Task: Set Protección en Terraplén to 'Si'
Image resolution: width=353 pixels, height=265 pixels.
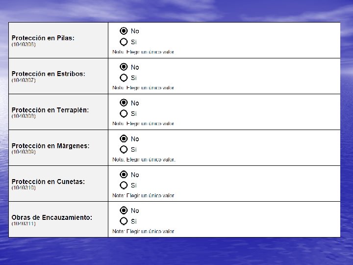Action: pyautogui.click(x=124, y=113)
